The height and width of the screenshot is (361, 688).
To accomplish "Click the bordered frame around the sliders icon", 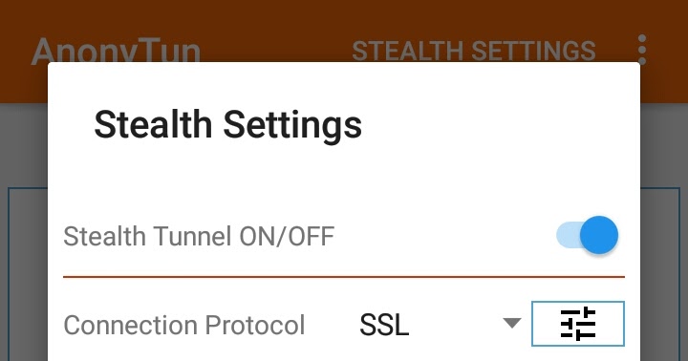I will tap(578, 324).
